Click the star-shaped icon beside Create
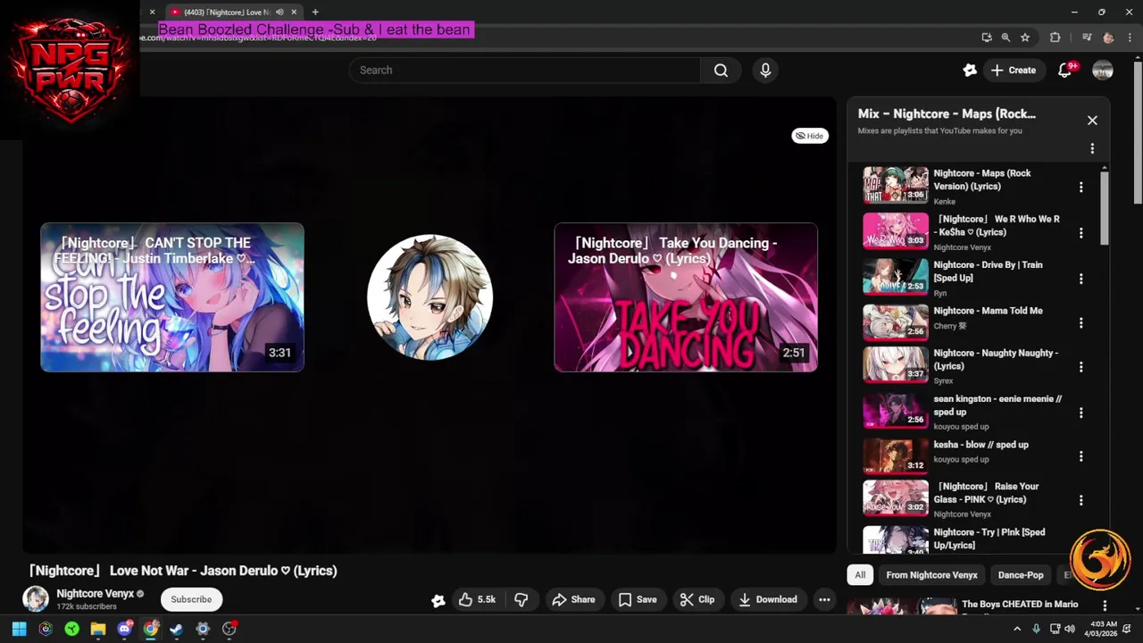Image resolution: width=1143 pixels, height=643 pixels. pyautogui.click(x=970, y=71)
